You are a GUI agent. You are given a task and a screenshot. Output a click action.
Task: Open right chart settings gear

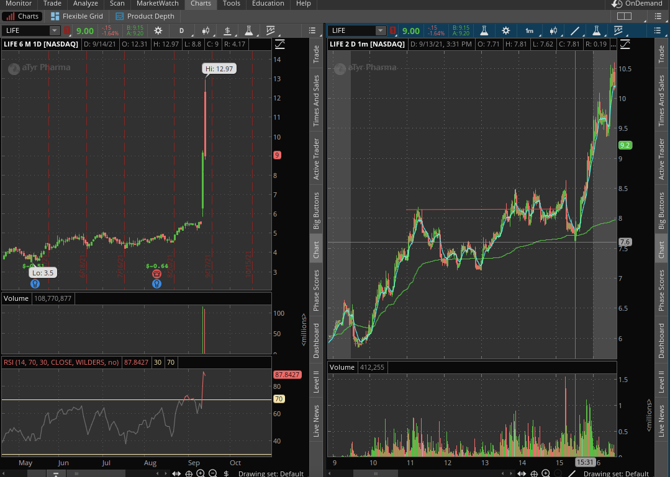pos(506,31)
